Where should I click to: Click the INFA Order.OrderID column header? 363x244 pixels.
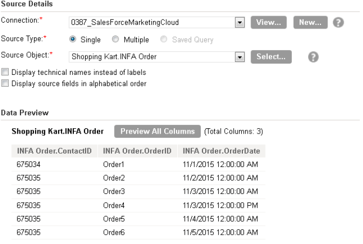click(137, 151)
